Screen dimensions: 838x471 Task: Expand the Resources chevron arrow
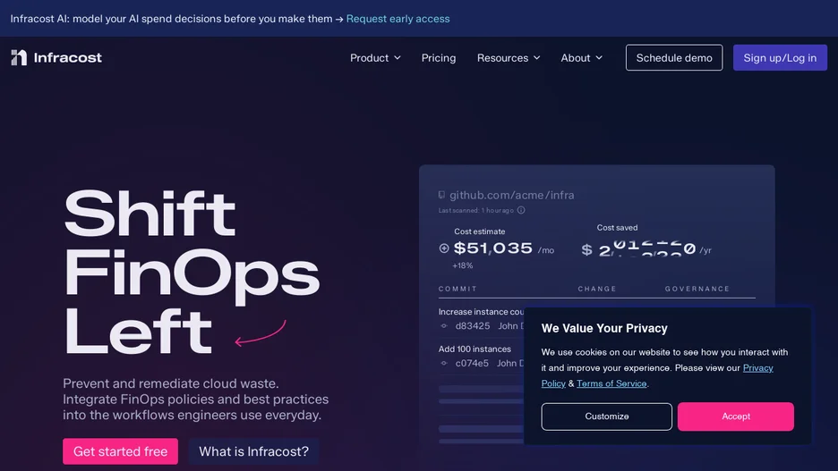(x=536, y=57)
